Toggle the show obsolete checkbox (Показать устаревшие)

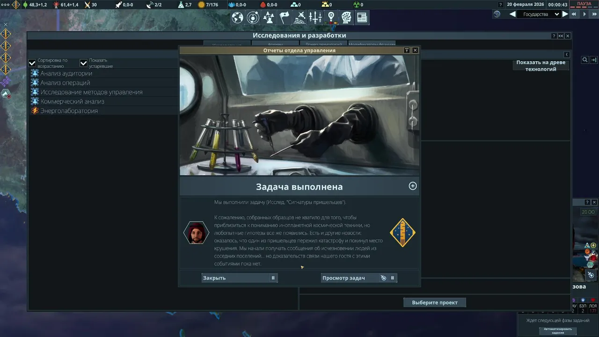coord(84,63)
